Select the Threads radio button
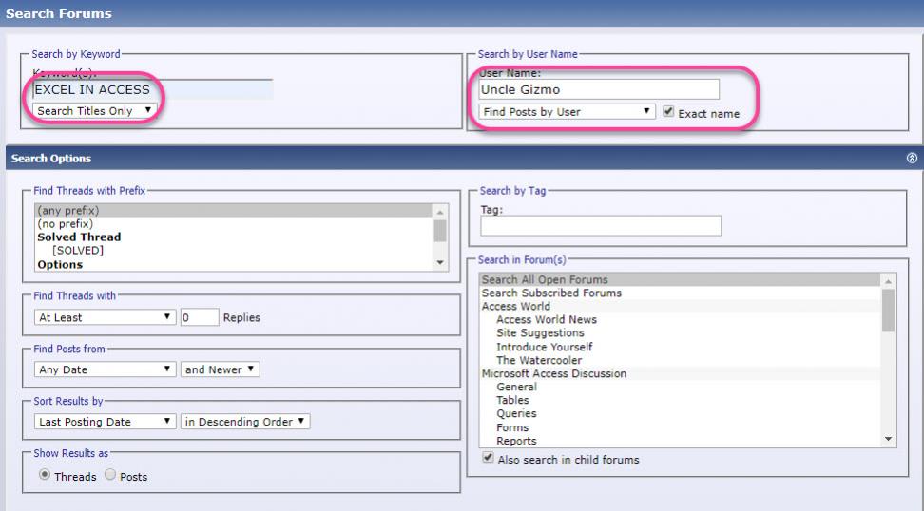 click(45, 476)
